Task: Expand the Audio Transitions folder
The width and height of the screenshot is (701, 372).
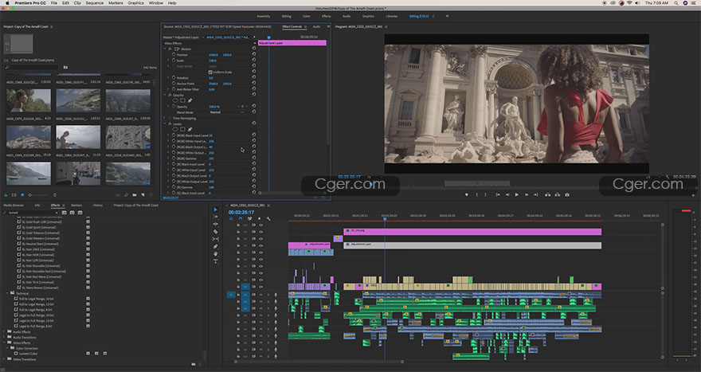Action: [x=5, y=337]
